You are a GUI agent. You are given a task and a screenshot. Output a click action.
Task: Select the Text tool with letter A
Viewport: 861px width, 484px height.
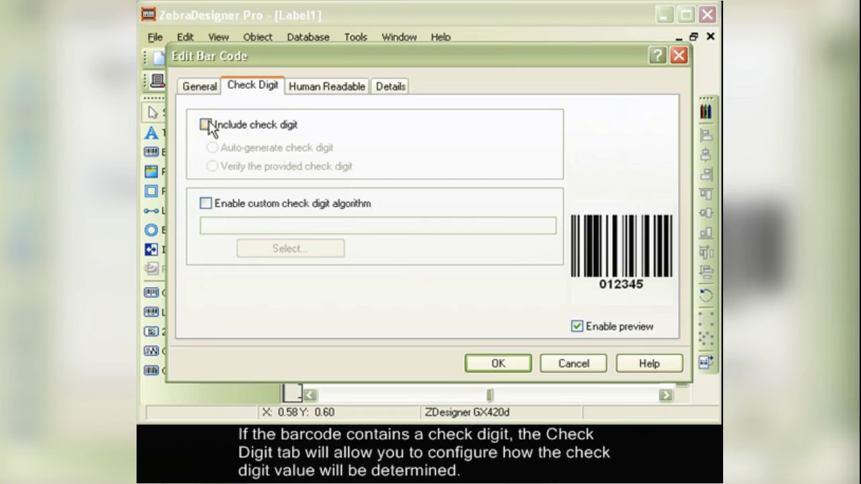[x=152, y=133]
